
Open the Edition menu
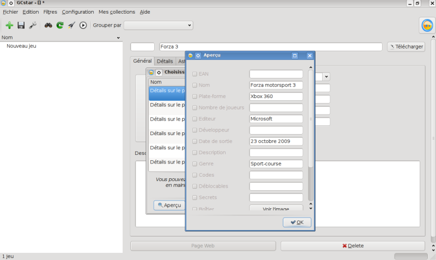31,12
